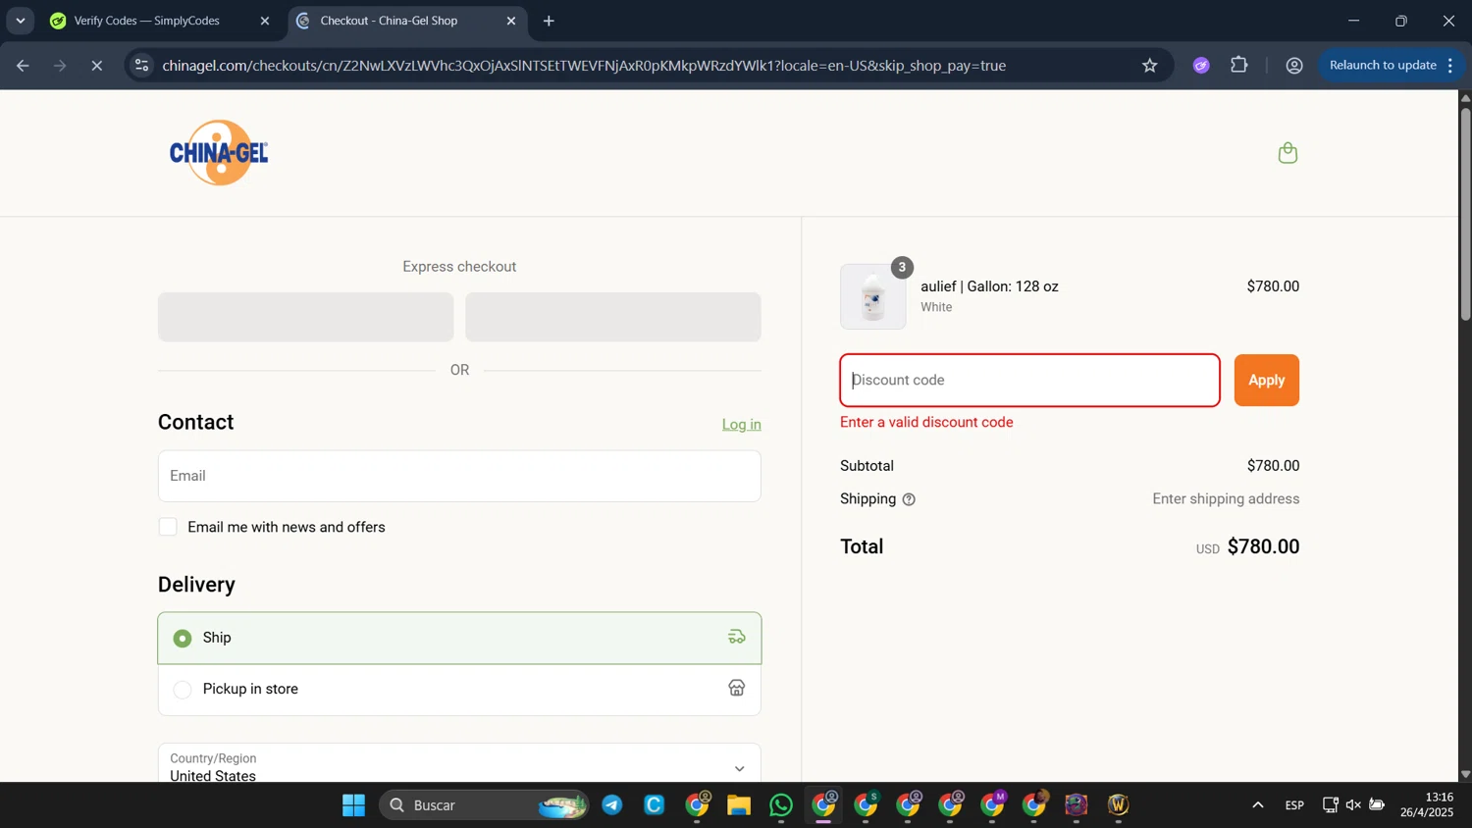
Task: Open the Chrome three-dot menu
Action: click(1450, 66)
